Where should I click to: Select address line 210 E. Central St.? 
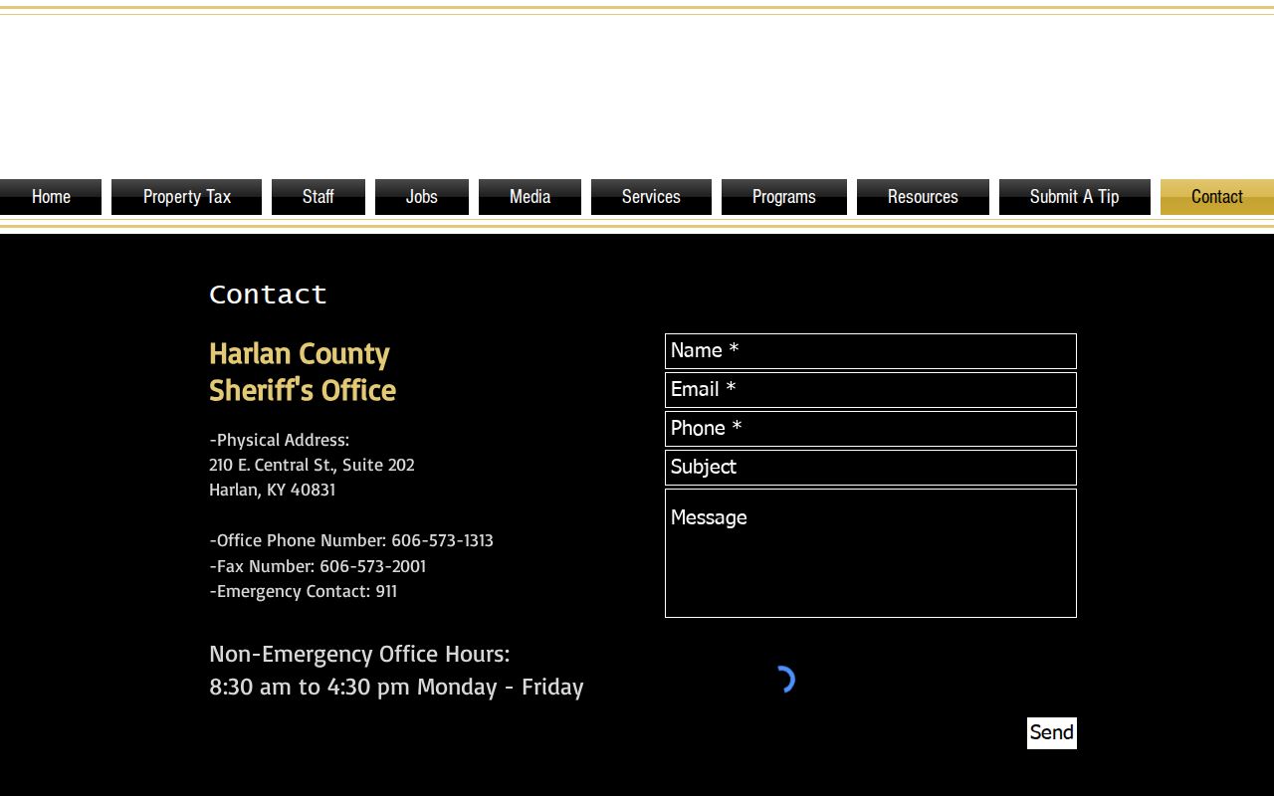click(x=312, y=465)
